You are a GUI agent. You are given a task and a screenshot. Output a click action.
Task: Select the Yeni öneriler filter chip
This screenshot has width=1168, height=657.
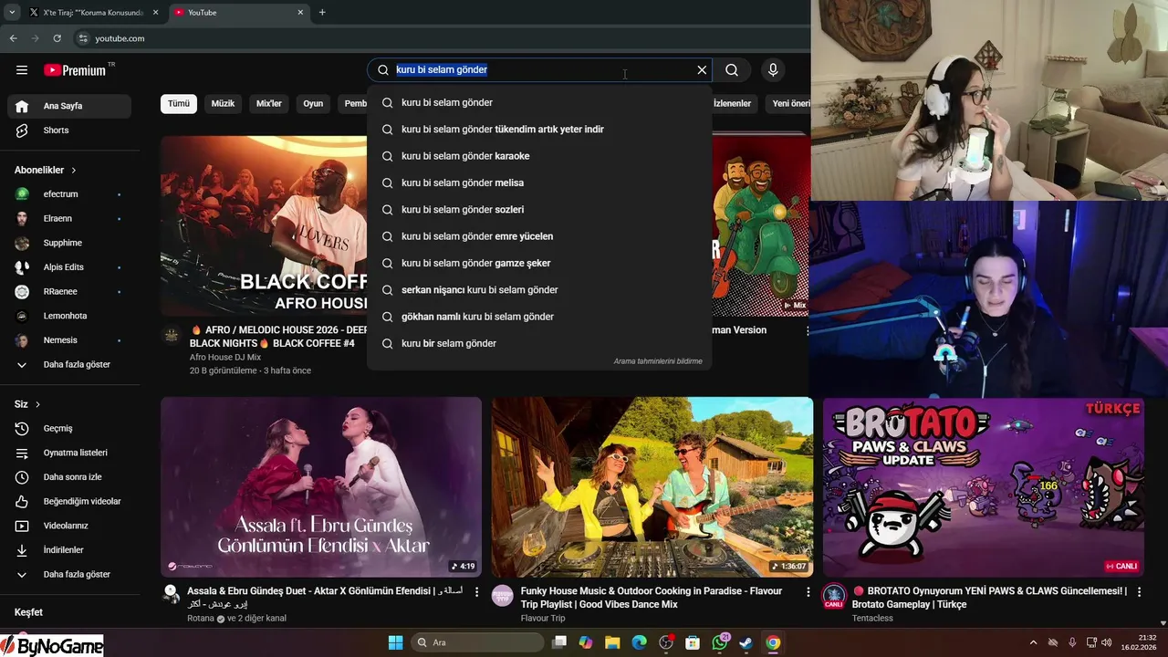[x=788, y=104]
